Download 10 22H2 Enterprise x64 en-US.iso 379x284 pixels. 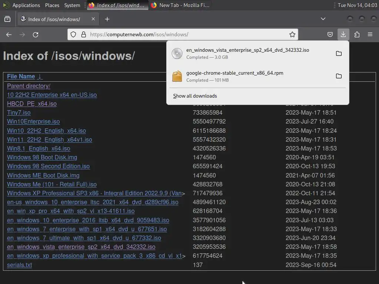point(52,95)
